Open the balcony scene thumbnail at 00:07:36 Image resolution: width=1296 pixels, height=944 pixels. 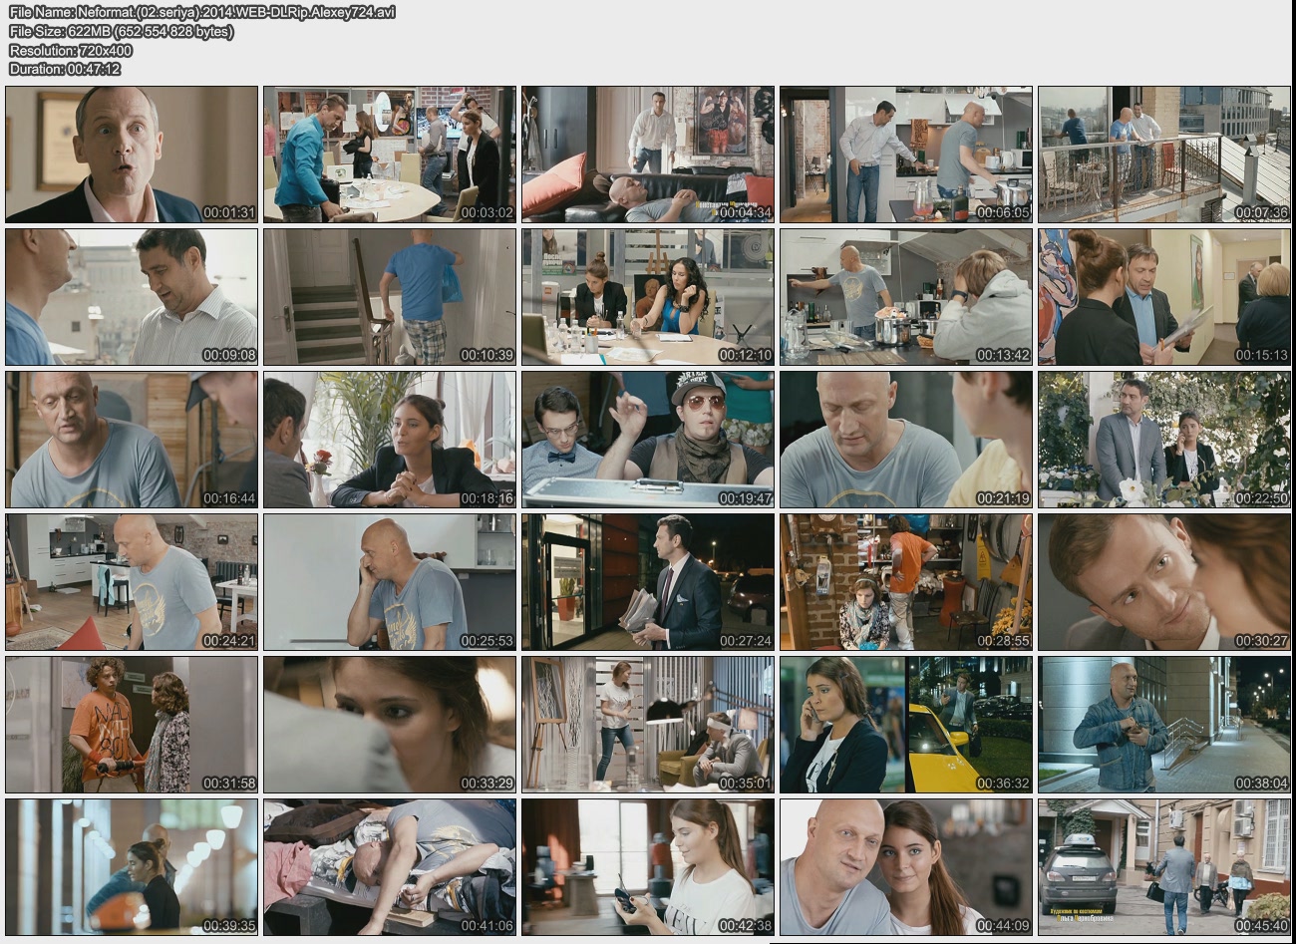pyautogui.click(x=1164, y=155)
